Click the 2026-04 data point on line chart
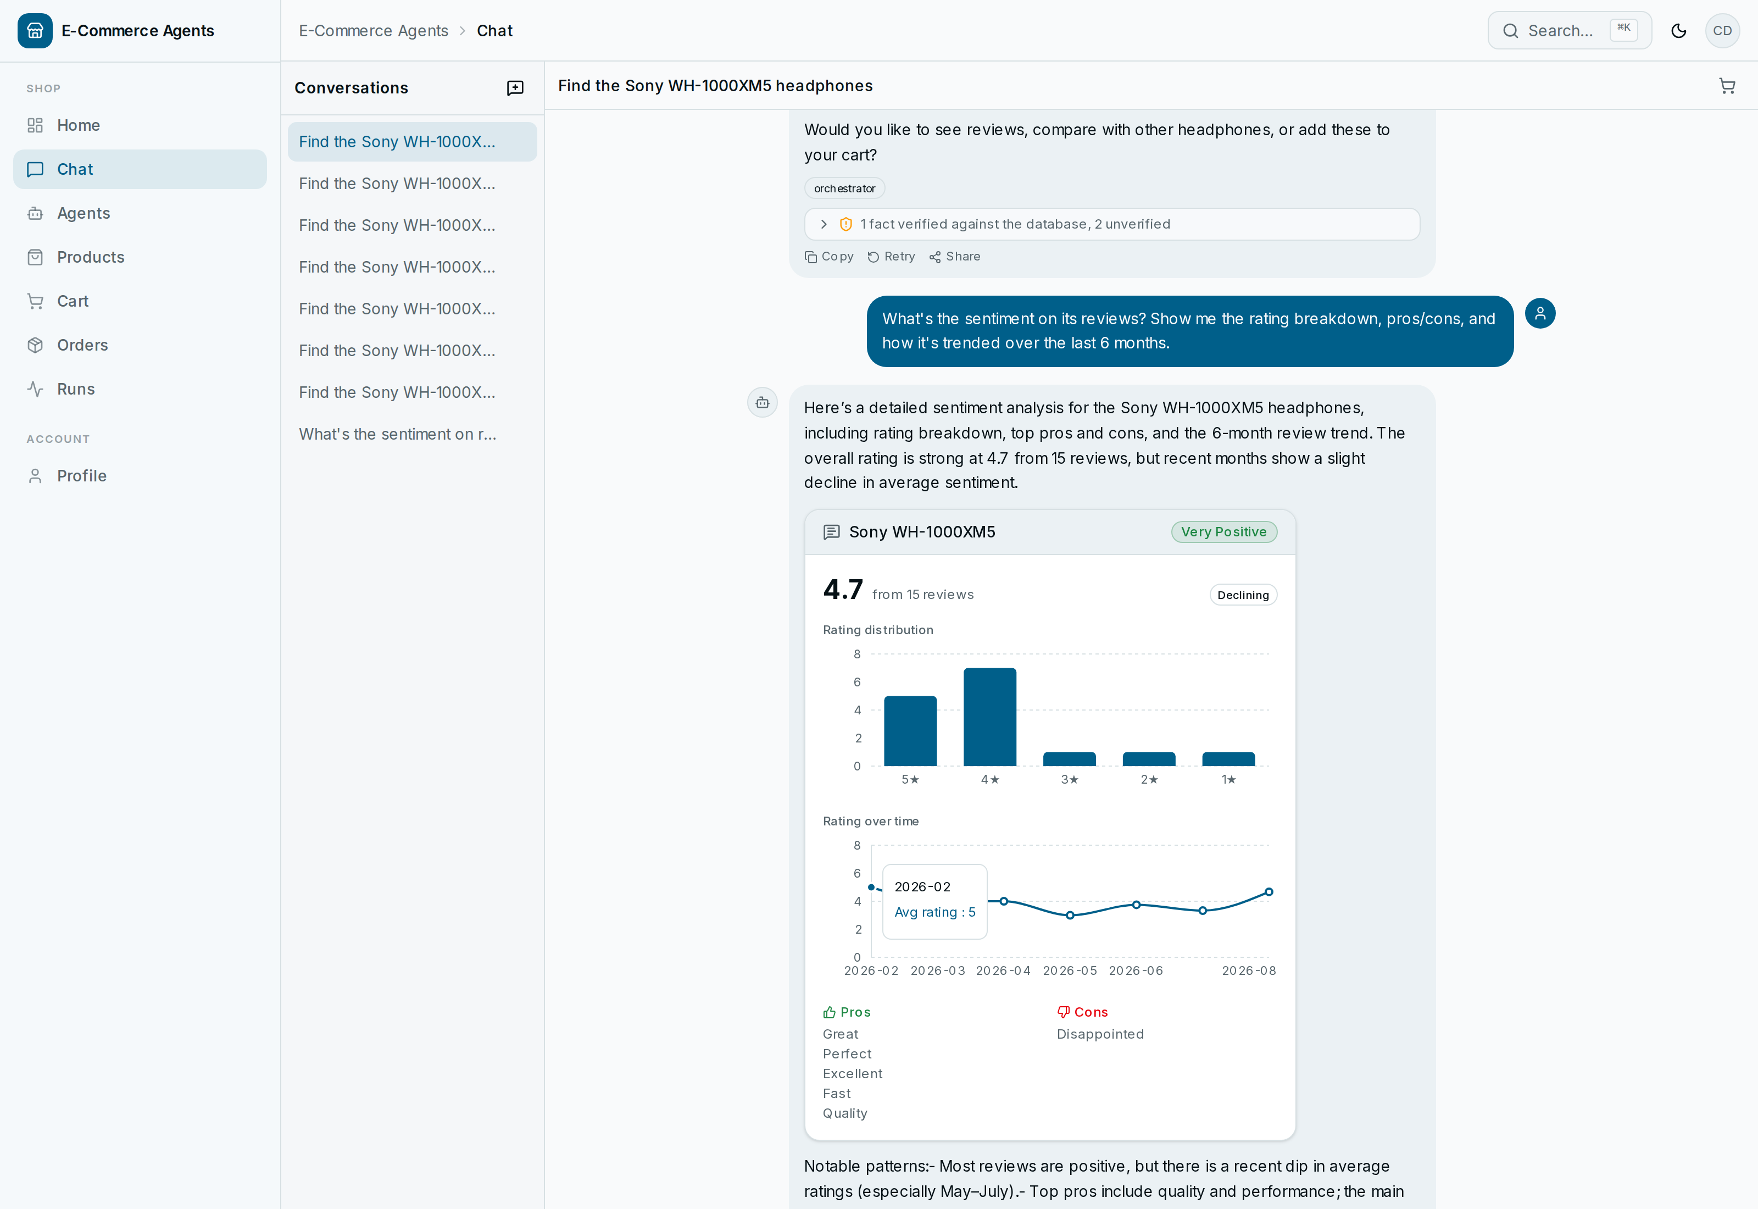1758x1209 pixels. point(1003,901)
